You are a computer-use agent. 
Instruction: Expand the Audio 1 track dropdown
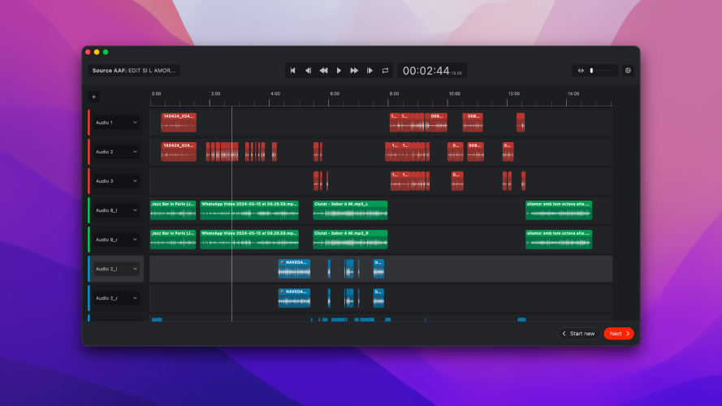135,123
